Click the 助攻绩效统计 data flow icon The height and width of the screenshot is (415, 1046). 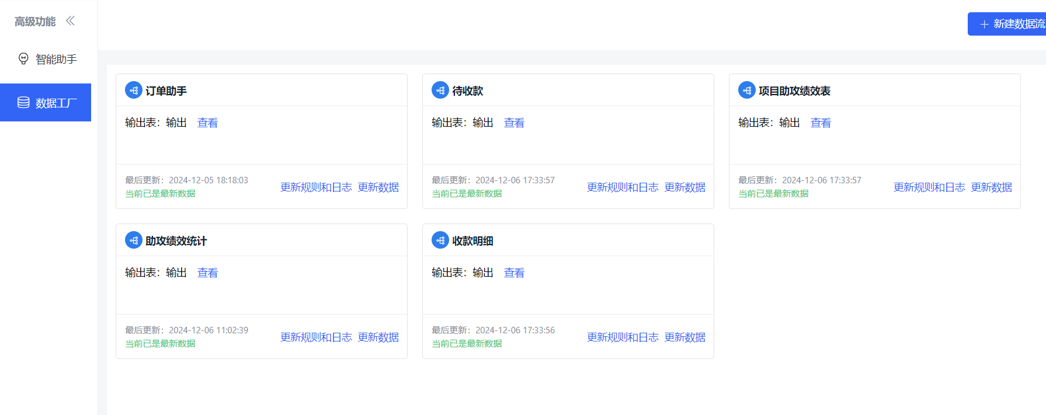click(x=133, y=240)
